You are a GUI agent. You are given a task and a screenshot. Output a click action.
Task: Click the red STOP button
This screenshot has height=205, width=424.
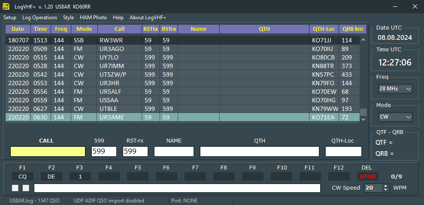click(367, 176)
